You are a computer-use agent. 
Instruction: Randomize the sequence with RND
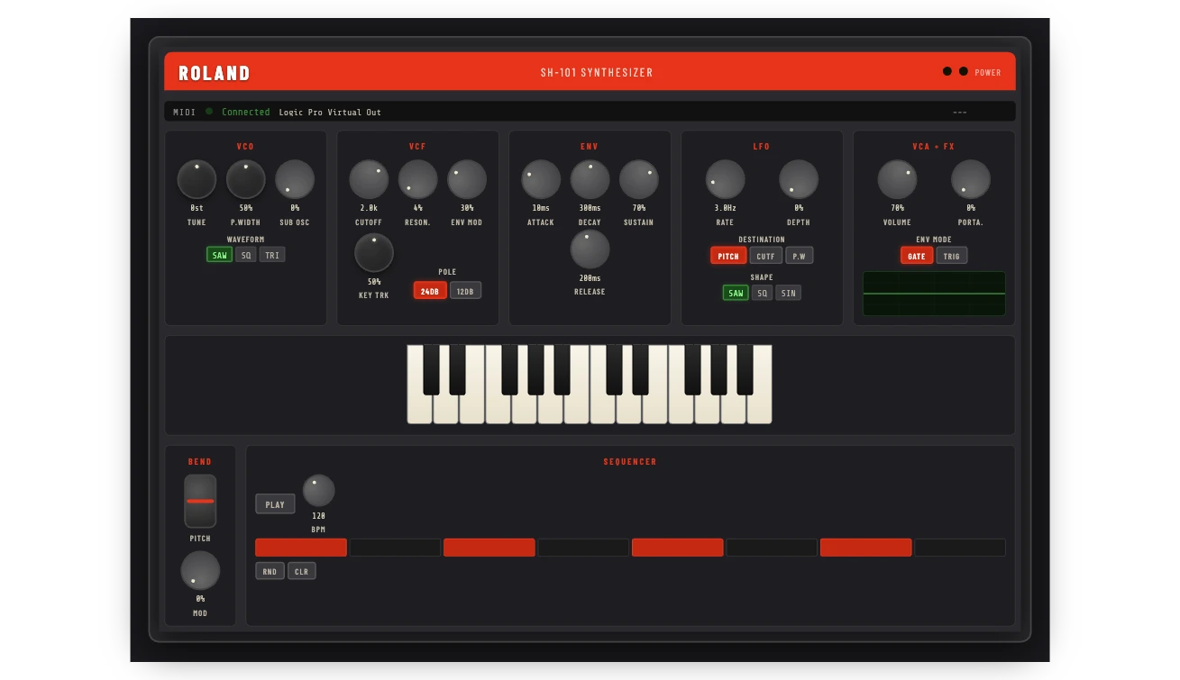tap(270, 571)
